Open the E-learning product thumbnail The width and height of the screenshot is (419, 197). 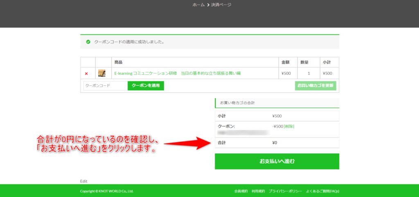102,73
